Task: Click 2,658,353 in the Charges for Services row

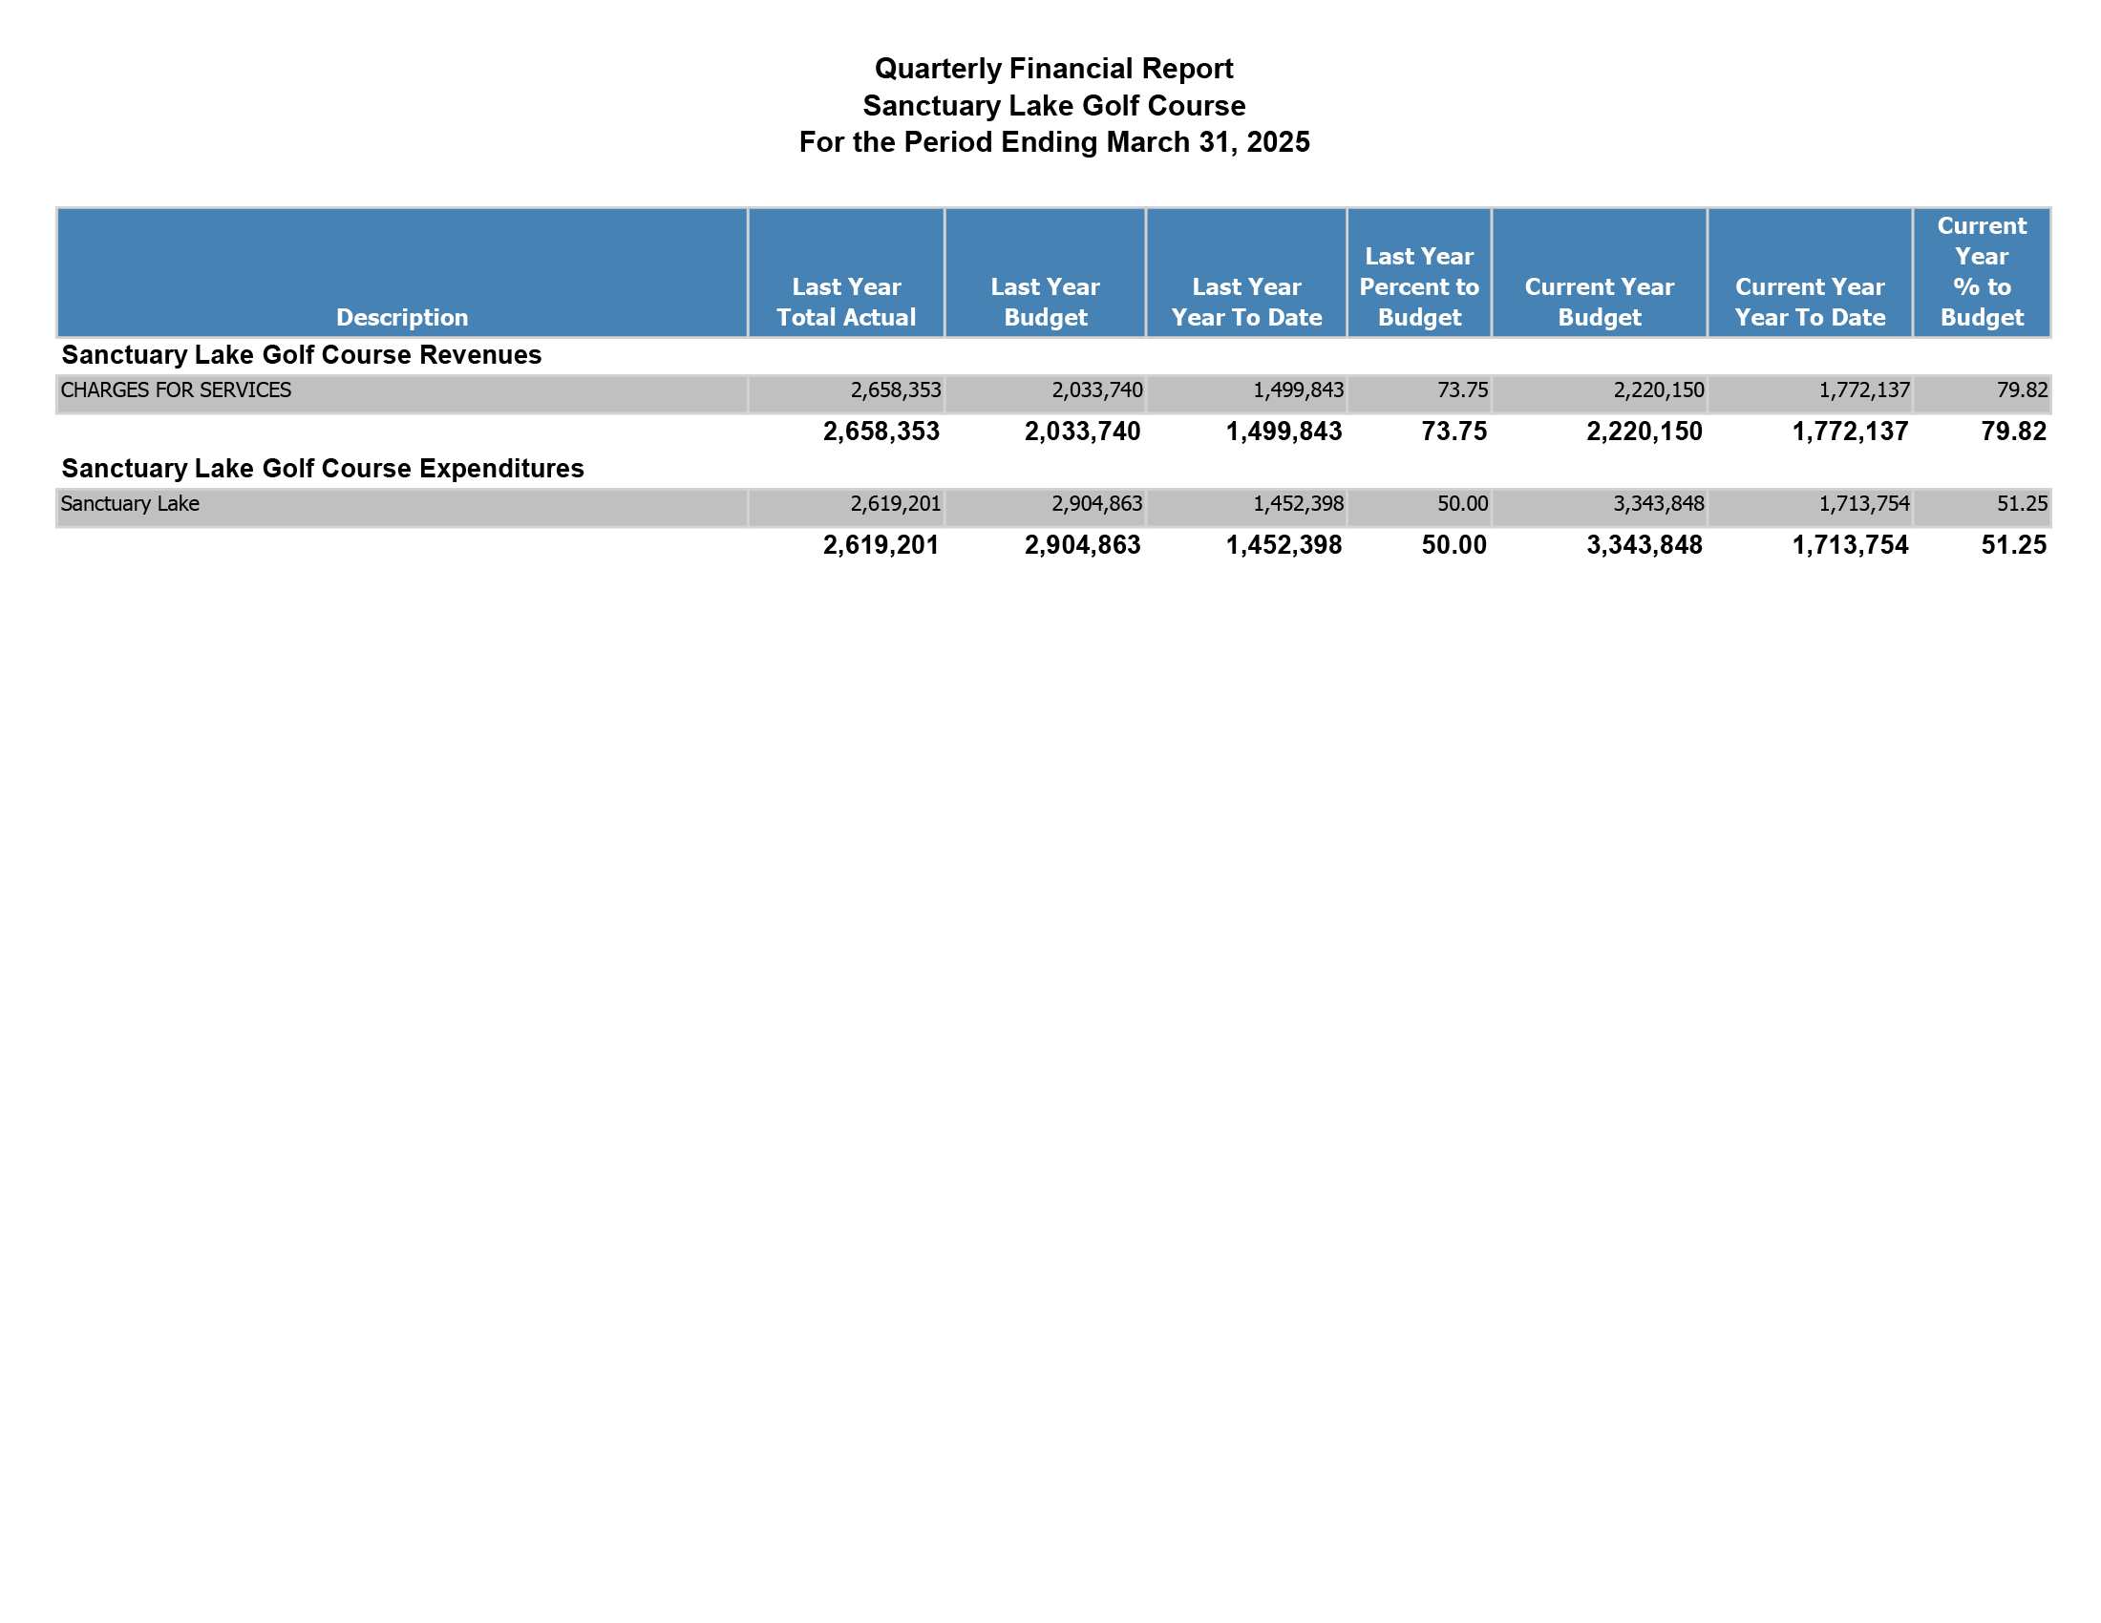Action: [x=896, y=390]
